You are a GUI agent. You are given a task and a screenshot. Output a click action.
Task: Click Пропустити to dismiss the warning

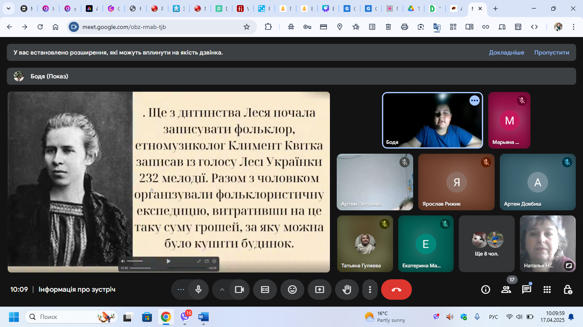(552, 52)
